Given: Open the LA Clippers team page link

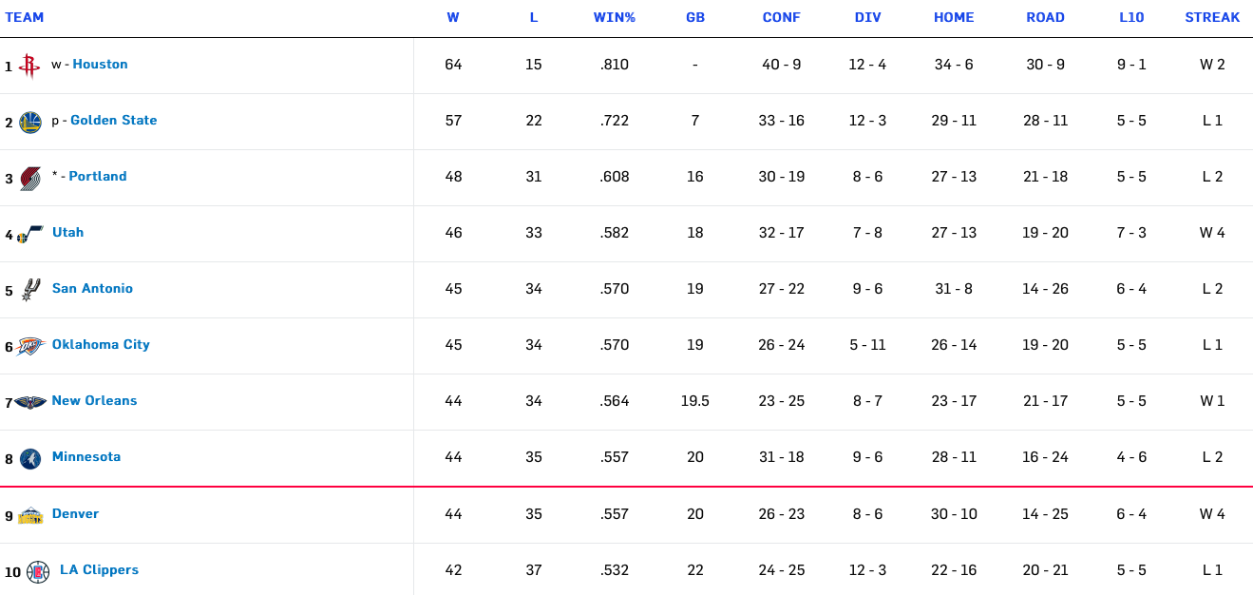Looking at the screenshot, I should [99, 570].
